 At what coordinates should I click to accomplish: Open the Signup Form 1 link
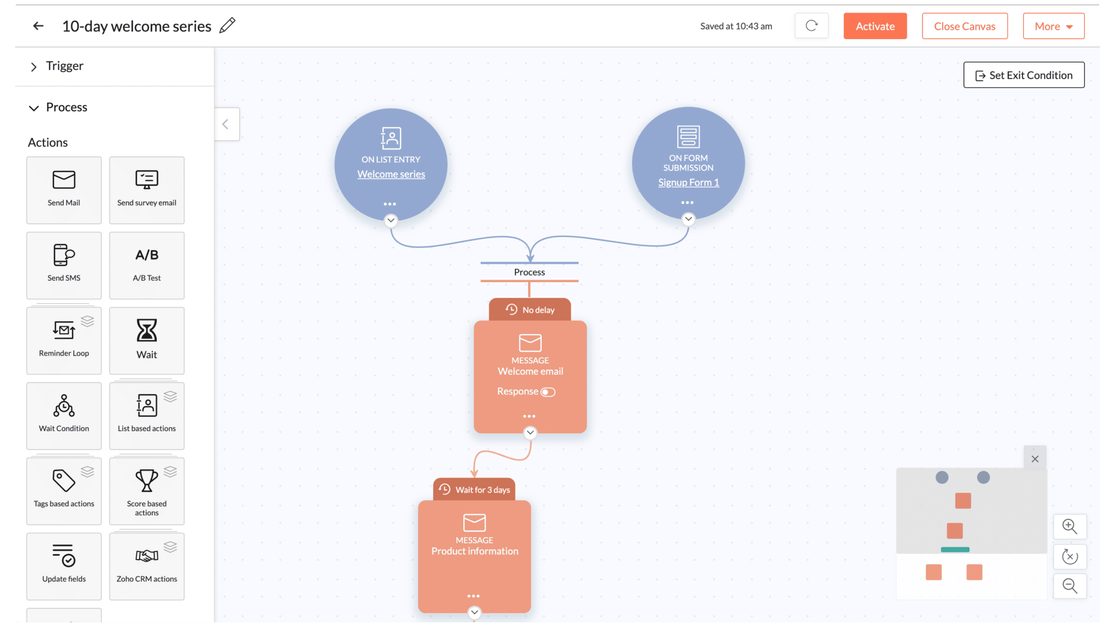pos(688,182)
